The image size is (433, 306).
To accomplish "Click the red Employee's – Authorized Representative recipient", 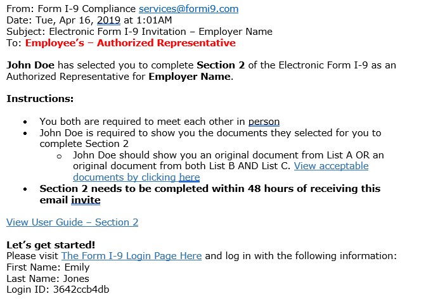I will (x=130, y=43).
